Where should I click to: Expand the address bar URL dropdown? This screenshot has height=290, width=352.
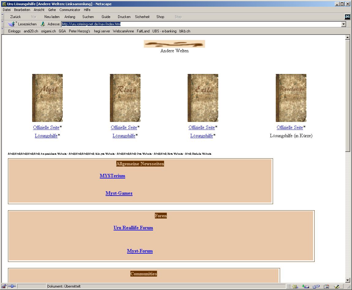pyautogui.click(x=343, y=24)
